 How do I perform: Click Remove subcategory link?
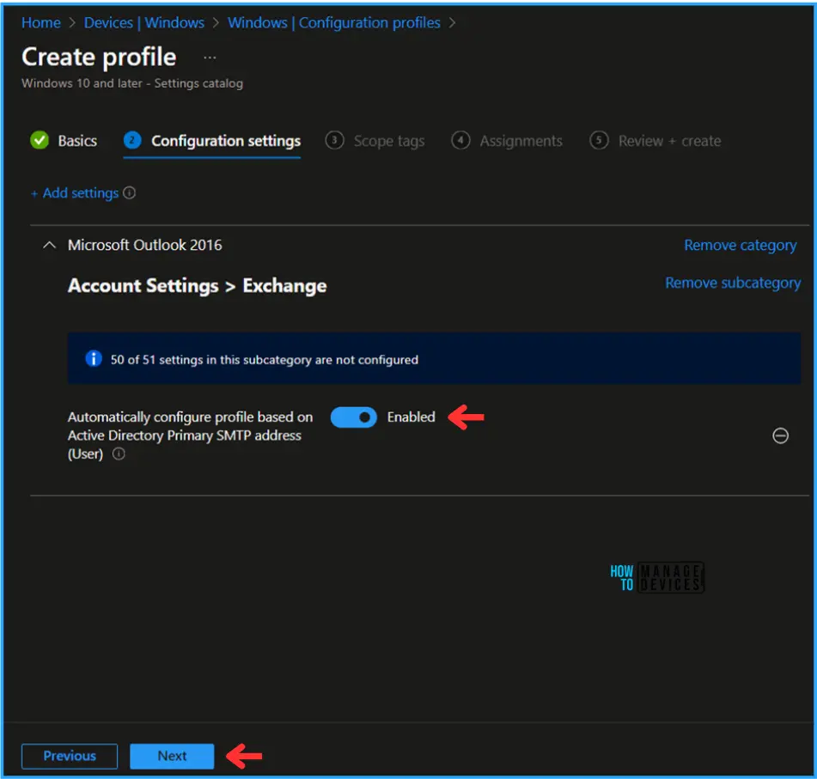coord(733,283)
